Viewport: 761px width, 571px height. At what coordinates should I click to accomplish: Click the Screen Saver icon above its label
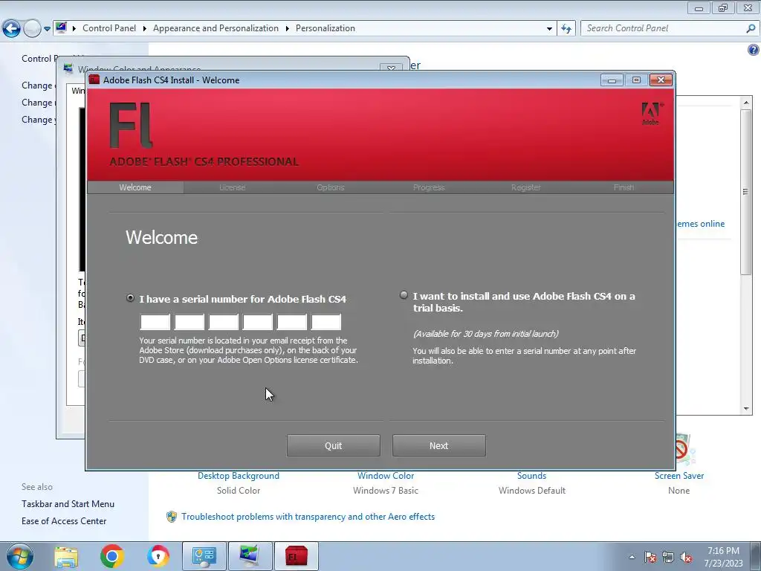pos(685,450)
